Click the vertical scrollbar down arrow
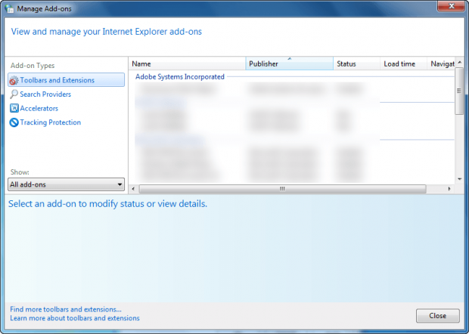The image size is (469, 334). [460, 179]
